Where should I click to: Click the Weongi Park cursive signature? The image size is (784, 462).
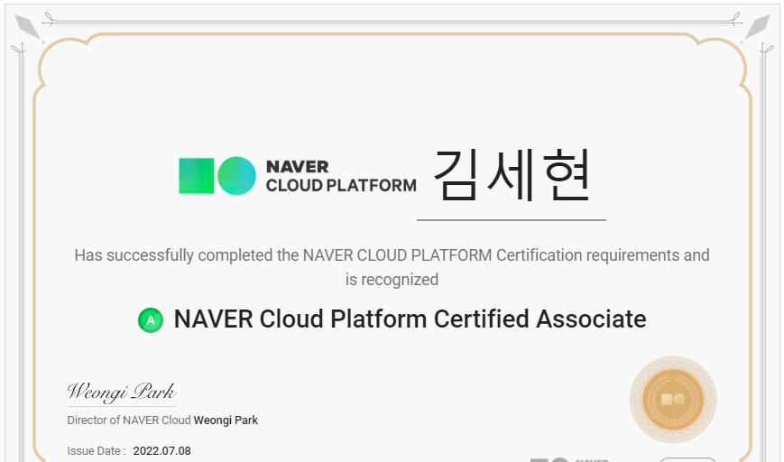122,392
